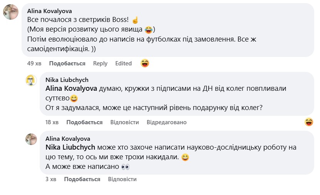Click mentioned 'Alina Kovalyova' in Nika's reply
This screenshot has width=320, height=195.
[71, 88]
